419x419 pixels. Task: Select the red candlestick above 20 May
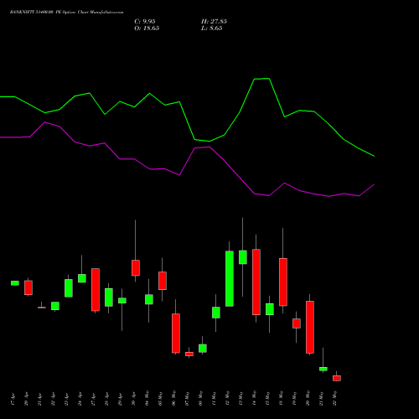tap(310, 327)
